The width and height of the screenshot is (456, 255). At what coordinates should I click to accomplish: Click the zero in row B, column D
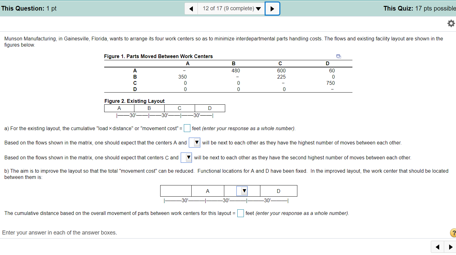click(333, 77)
